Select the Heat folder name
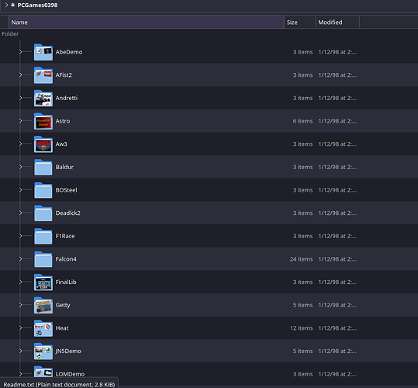The image size is (418, 388). [x=62, y=328]
